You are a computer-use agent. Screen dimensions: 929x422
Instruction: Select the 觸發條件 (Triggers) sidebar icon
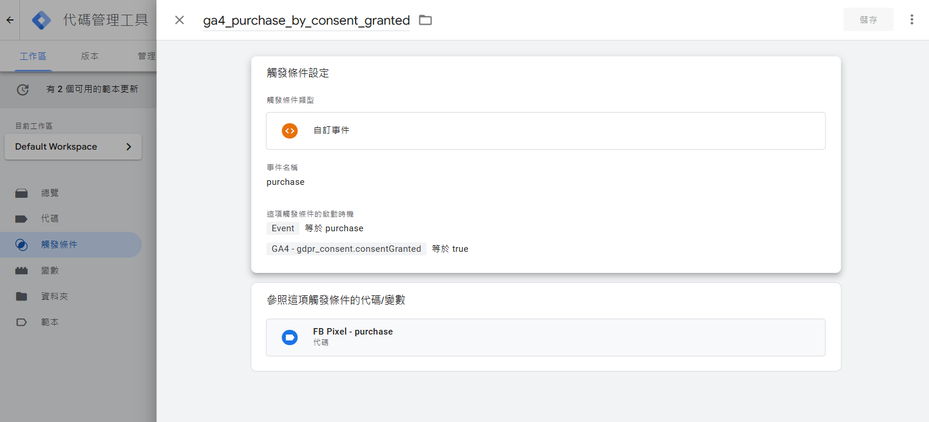(21, 245)
